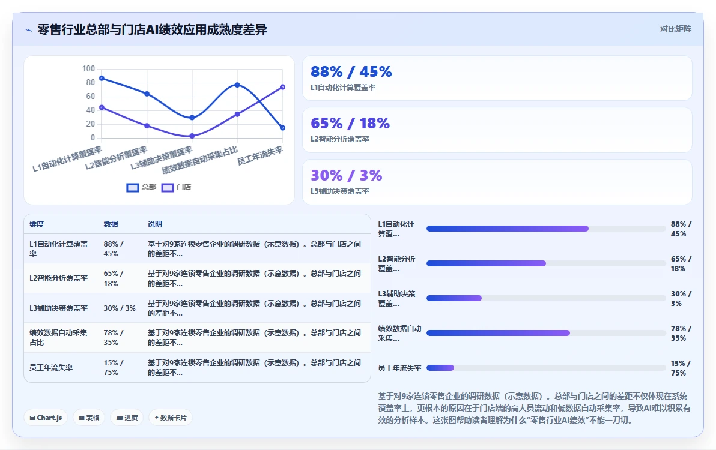Click 78% / 35% value beside progress bar
The width and height of the screenshot is (716, 450).
tap(681, 333)
